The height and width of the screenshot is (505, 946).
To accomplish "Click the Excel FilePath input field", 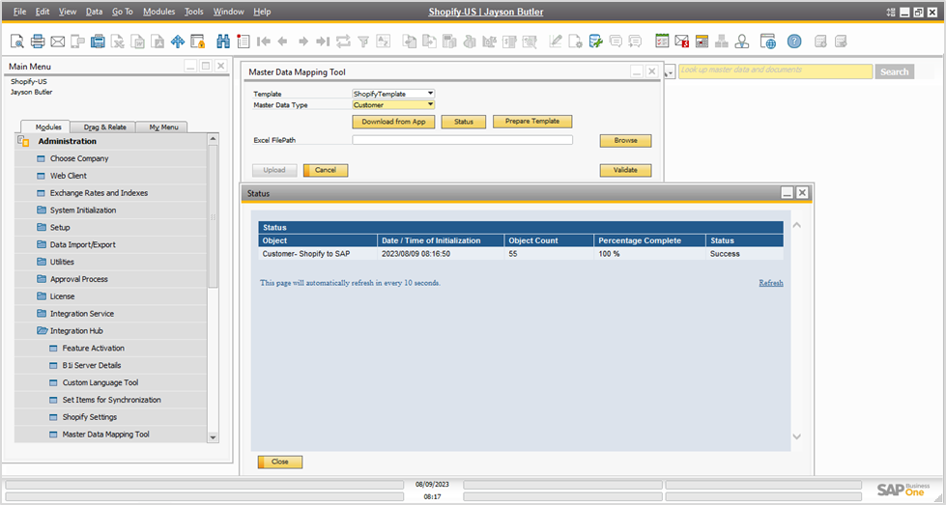I will [x=462, y=140].
